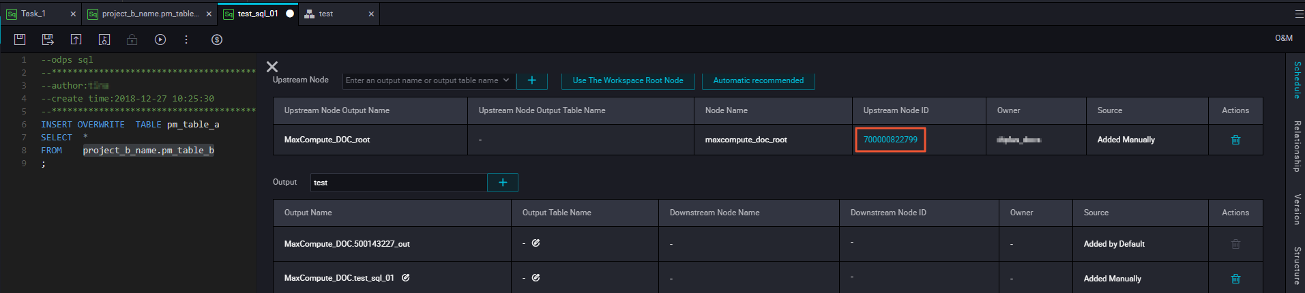
Task: Click Use The Workspace Root Node button
Action: tap(628, 80)
